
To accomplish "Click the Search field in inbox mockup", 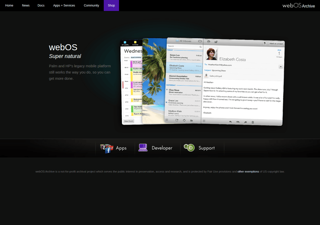I will [184, 46].
